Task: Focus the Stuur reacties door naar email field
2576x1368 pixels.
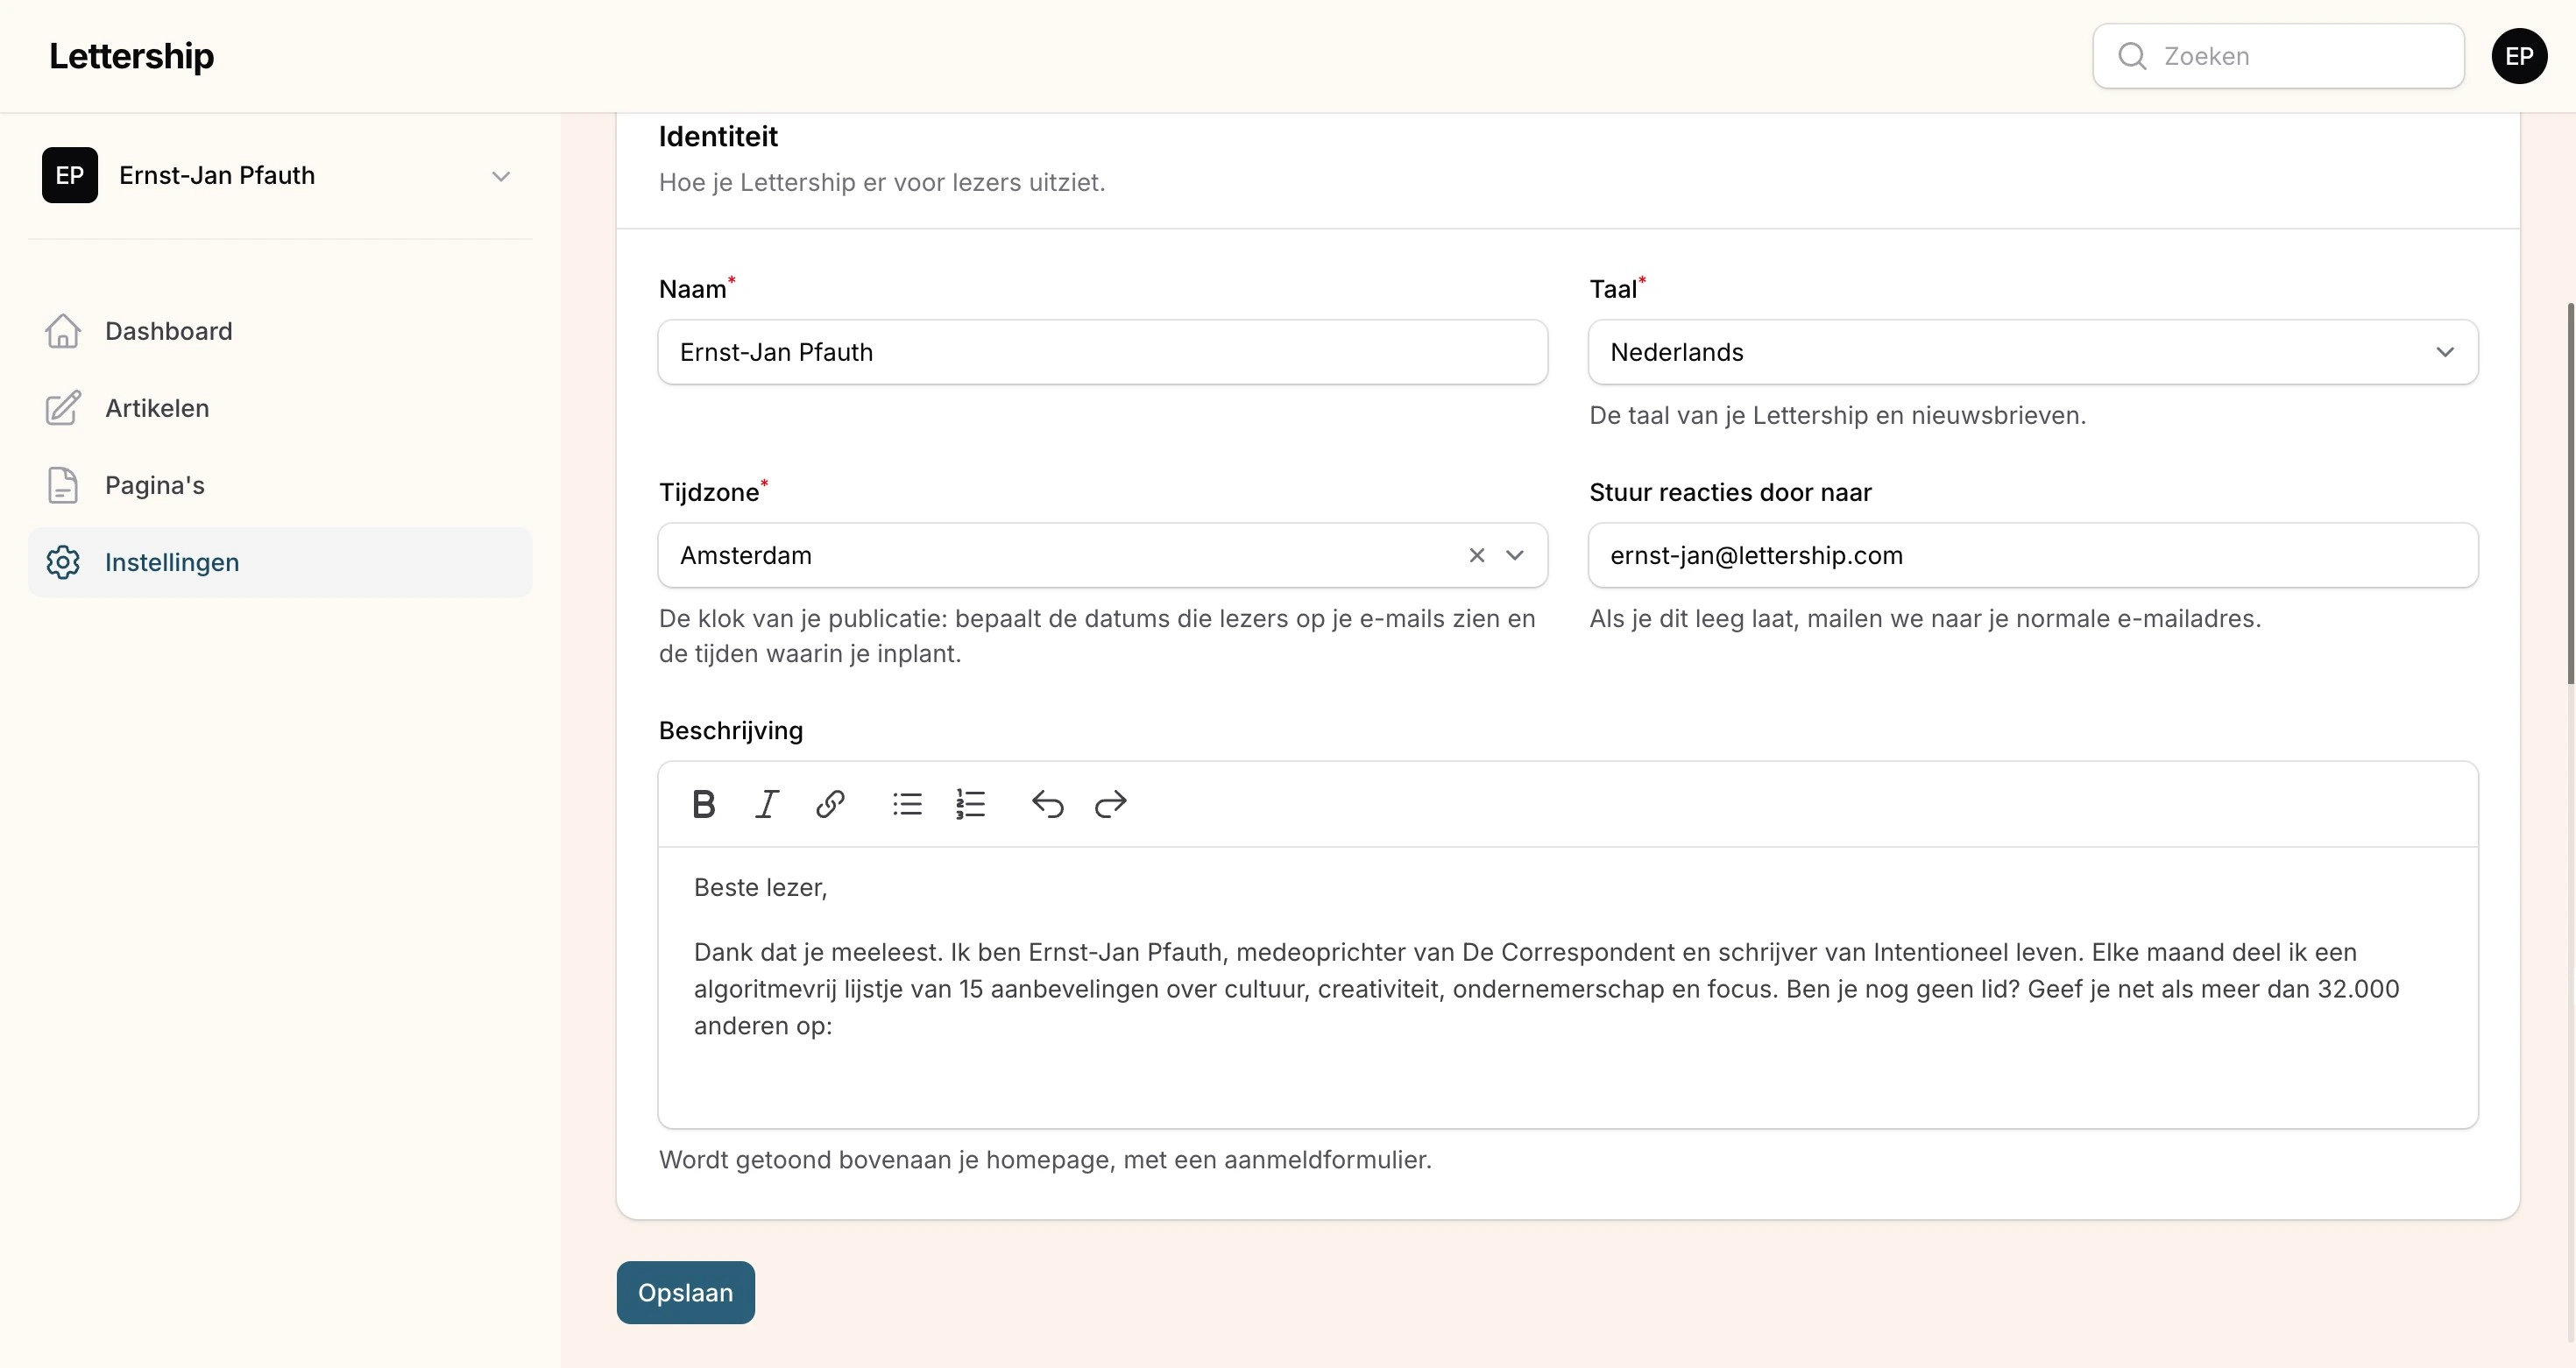Action: (2033, 554)
